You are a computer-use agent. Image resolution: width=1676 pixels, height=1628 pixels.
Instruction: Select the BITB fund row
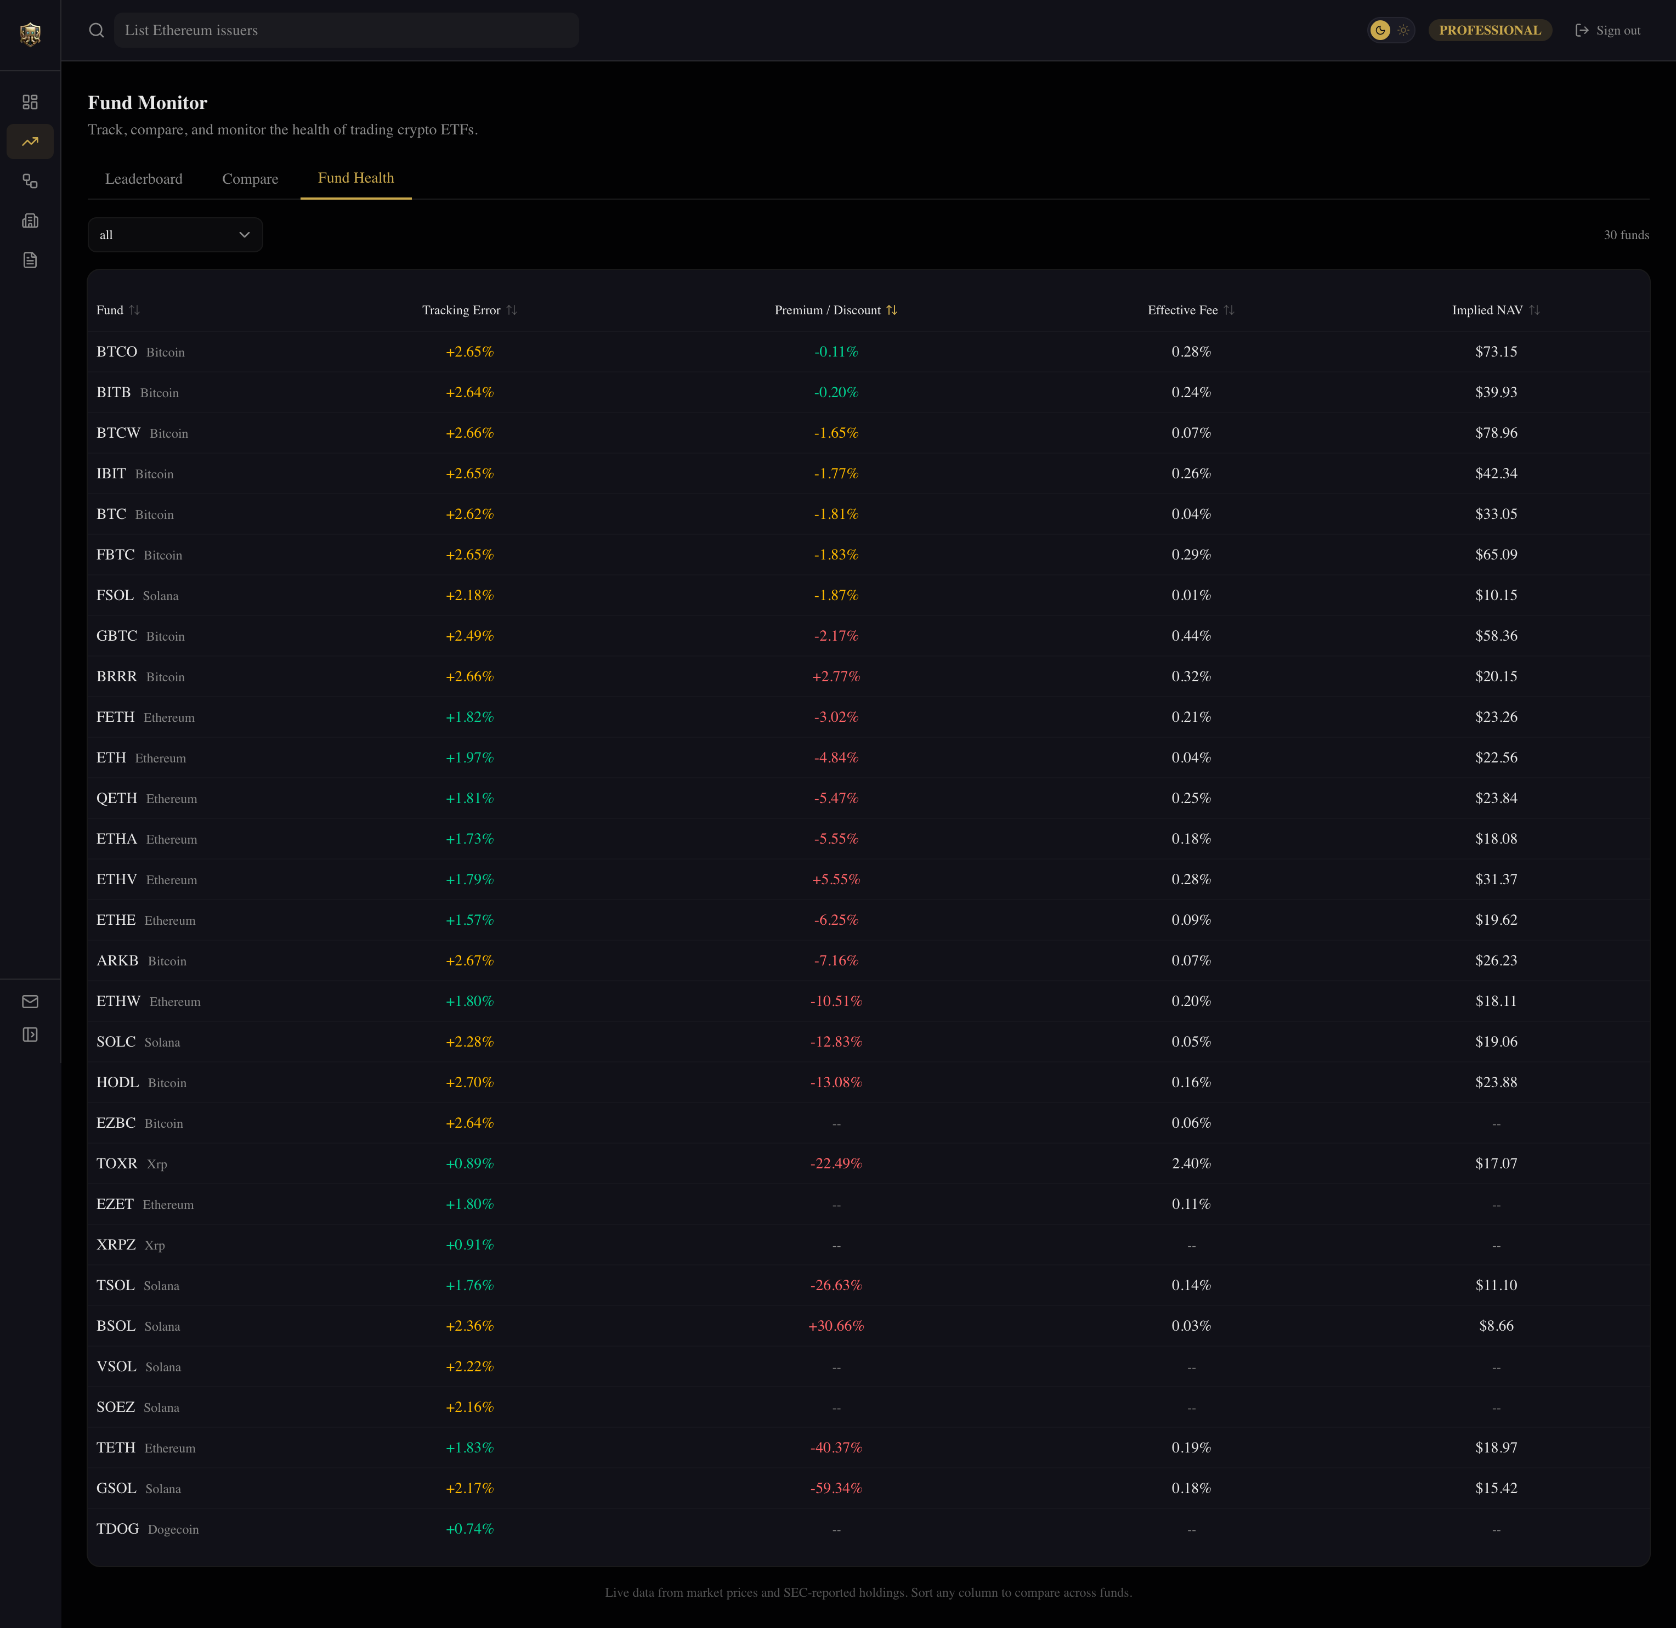(869, 393)
